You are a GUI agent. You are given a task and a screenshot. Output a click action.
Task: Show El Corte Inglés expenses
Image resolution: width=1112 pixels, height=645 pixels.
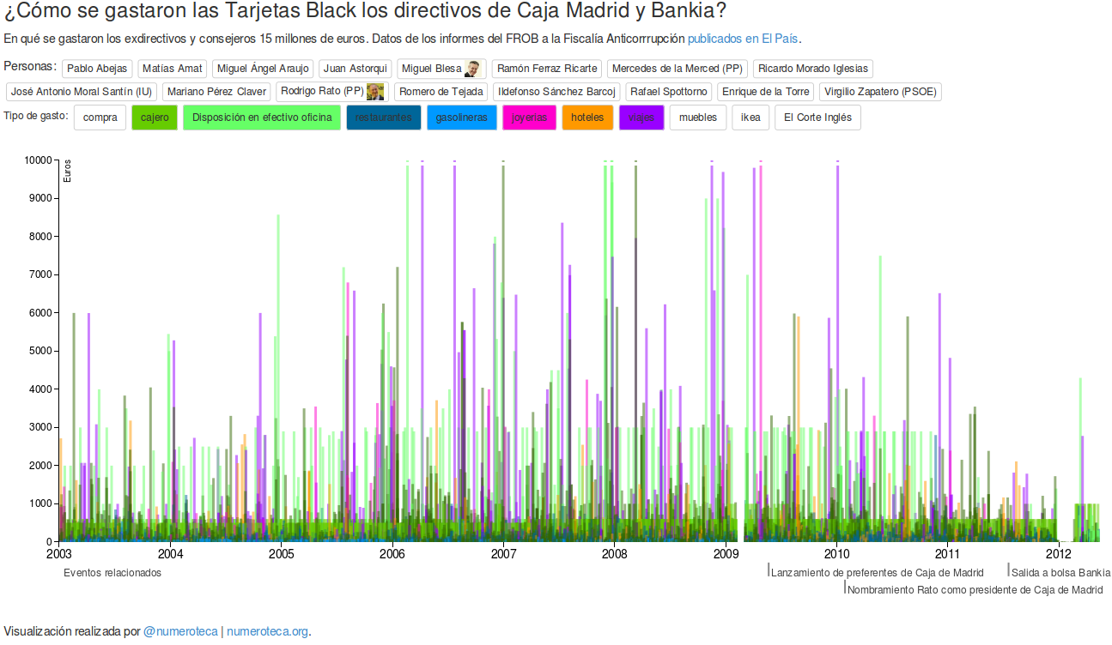coord(817,118)
